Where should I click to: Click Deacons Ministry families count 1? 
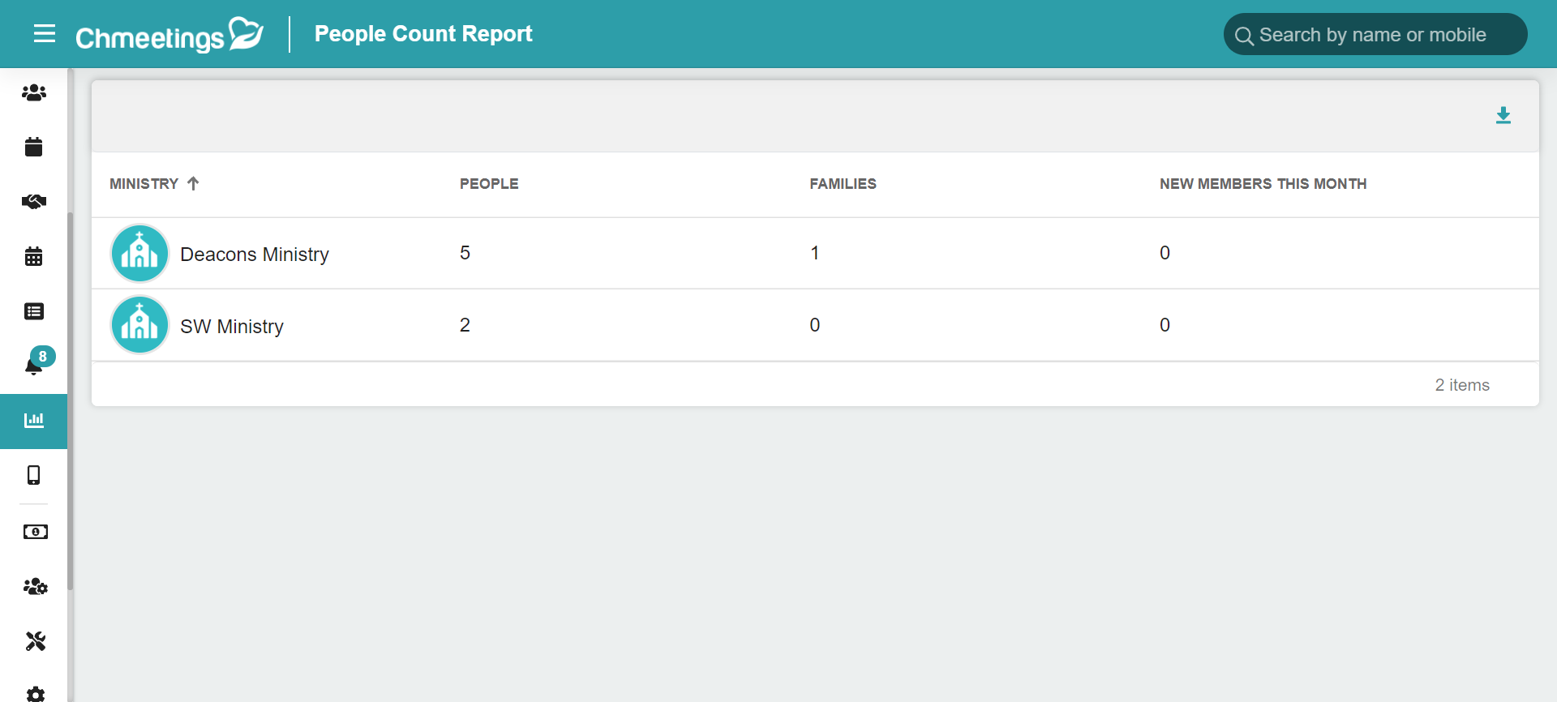815,253
